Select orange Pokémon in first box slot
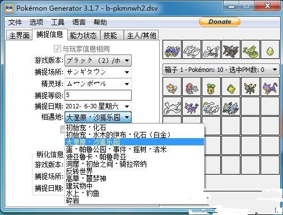The image size is (283, 215). (172, 86)
